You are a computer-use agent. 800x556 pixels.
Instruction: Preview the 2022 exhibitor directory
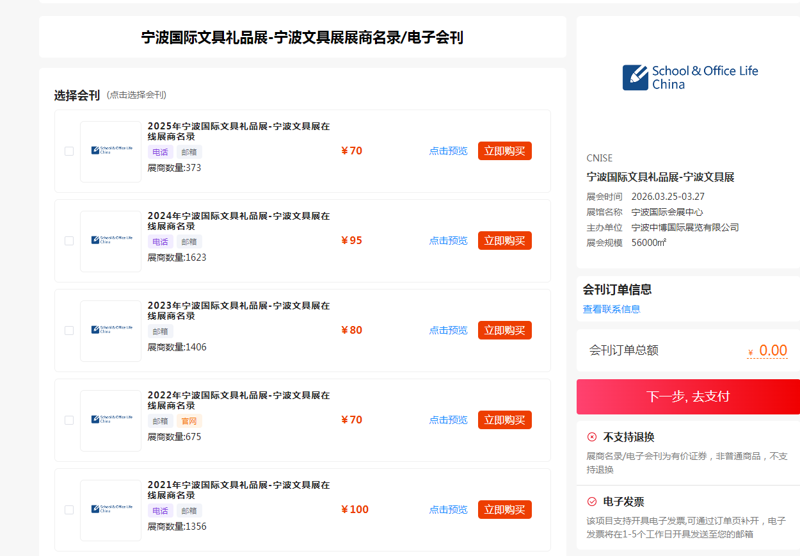(448, 420)
